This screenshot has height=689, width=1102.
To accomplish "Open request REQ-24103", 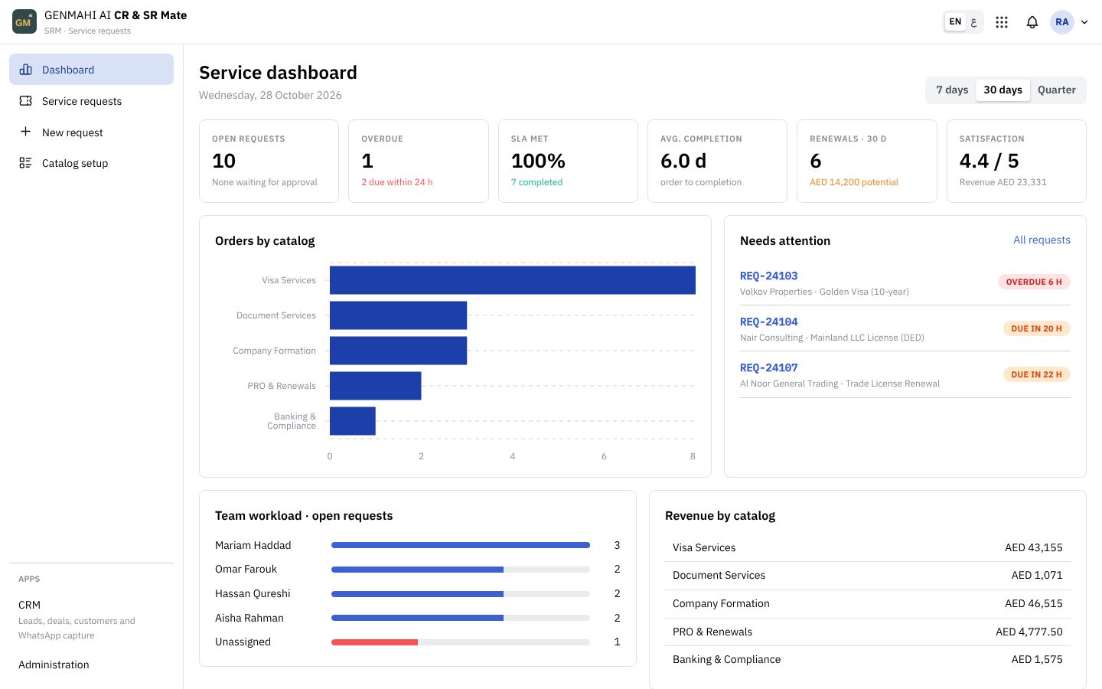I will click(x=768, y=276).
